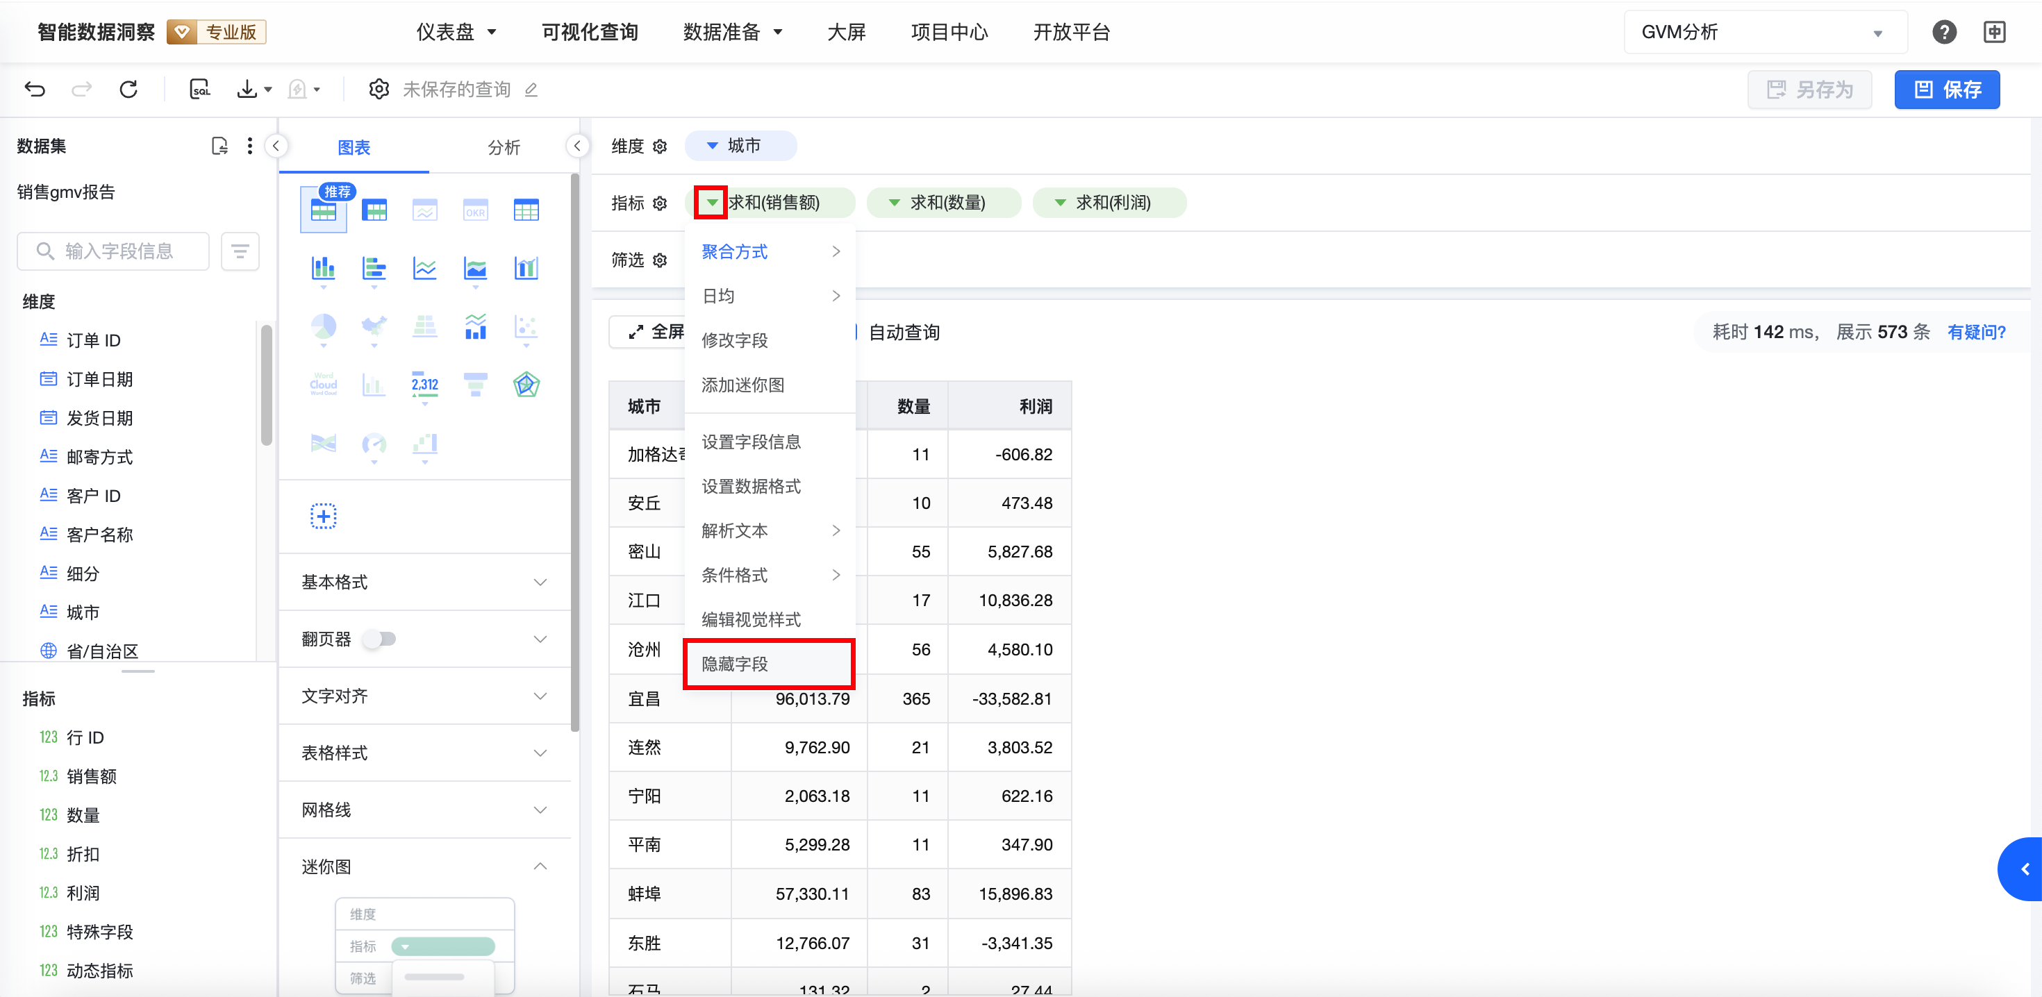Click the help question mark icon
Image resolution: width=2042 pixels, height=997 pixels.
(x=1943, y=33)
